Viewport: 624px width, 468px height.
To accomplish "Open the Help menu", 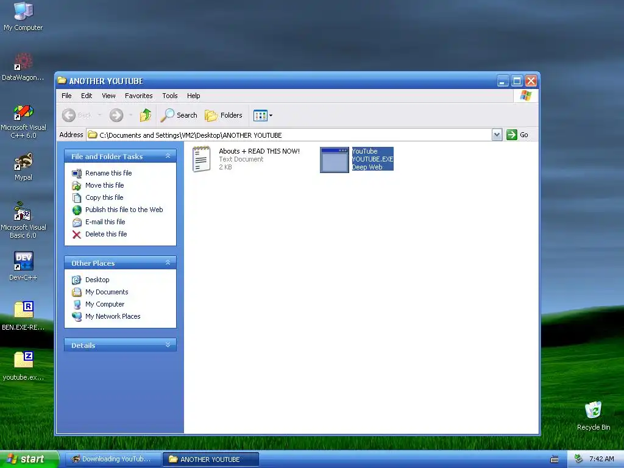I will coord(193,96).
